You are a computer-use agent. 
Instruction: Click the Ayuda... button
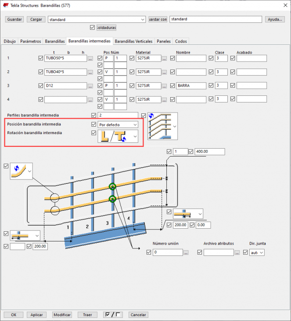[275, 19]
